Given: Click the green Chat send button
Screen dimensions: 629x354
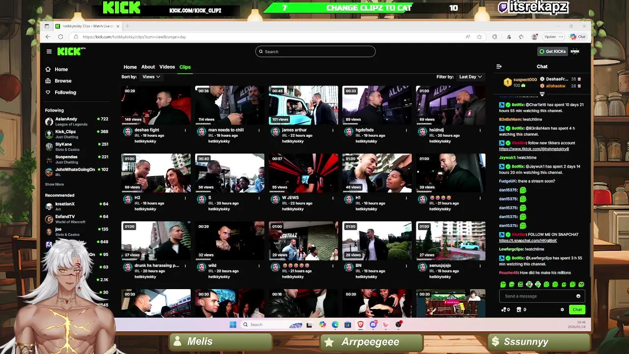Looking at the screenshot, I should point(577,310).
